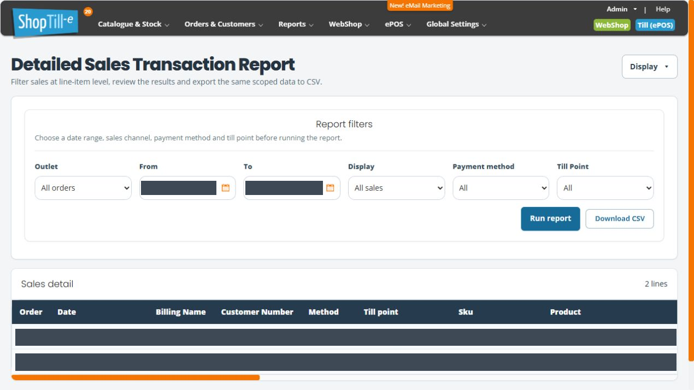Click the Sku column header
Image resolution: width=694 pixels, height=390 pixels.
pos(466,312)
